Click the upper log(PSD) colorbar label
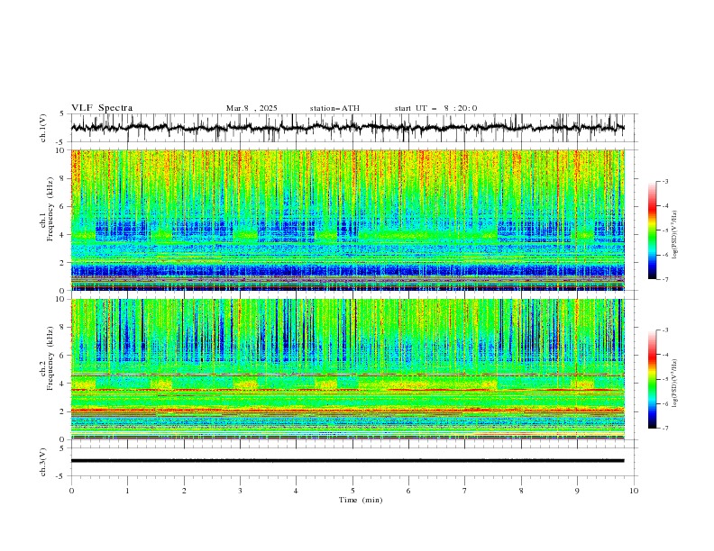Viewport: 714px width, 551px height. point(674,235)
